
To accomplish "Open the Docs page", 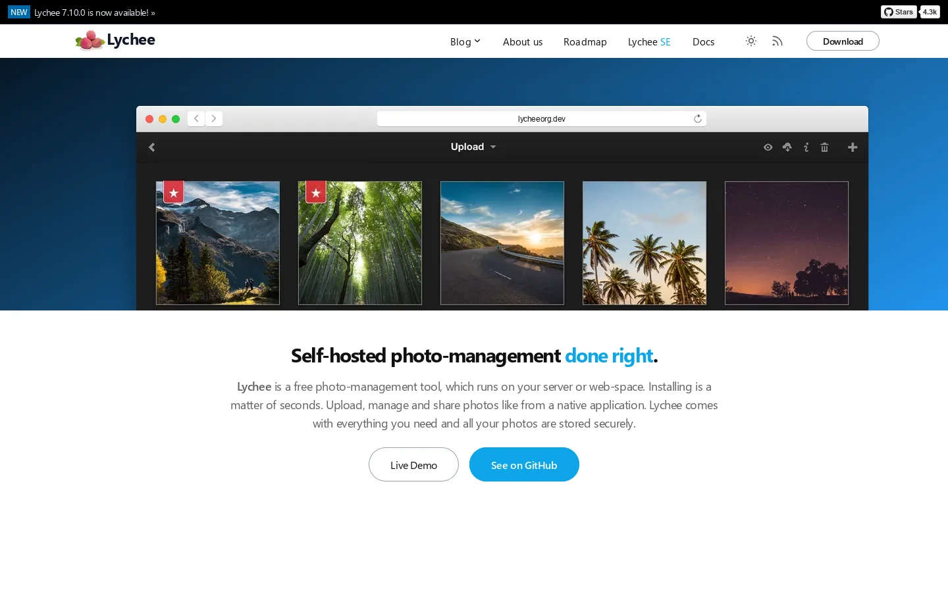I will click(703, 41).
